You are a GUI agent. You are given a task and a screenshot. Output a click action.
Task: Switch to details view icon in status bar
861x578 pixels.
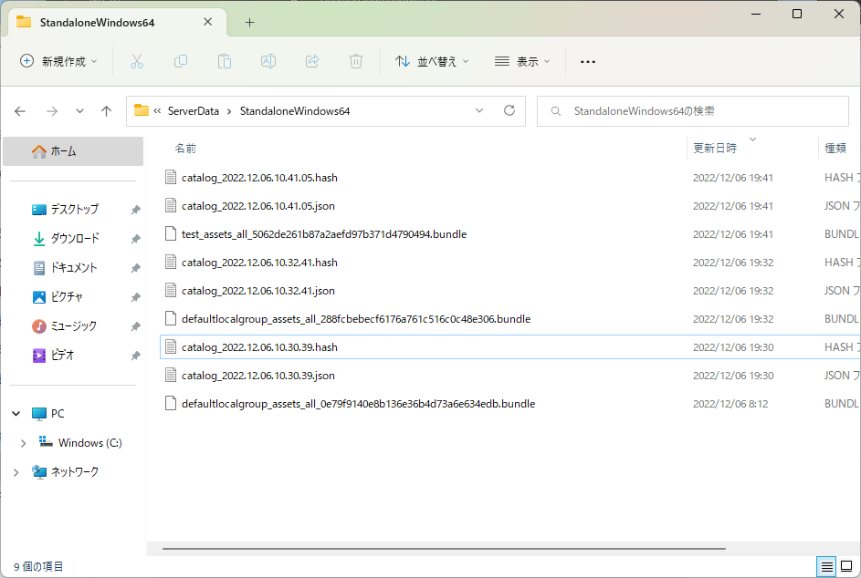tap(826, 566)
